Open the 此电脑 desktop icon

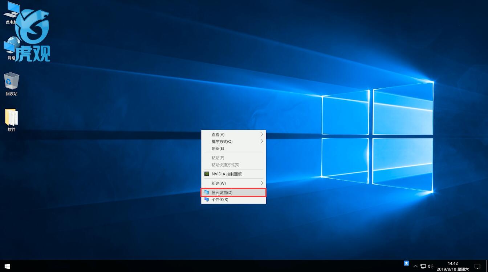[x=12, y=13]
